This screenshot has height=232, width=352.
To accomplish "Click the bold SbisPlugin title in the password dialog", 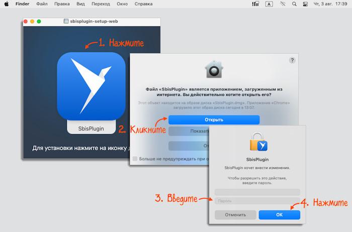I will click(x=257, y=159).
